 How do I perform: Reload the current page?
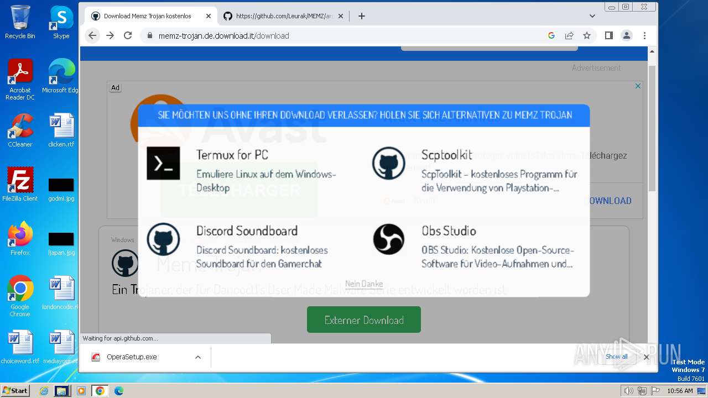(128, 35)
